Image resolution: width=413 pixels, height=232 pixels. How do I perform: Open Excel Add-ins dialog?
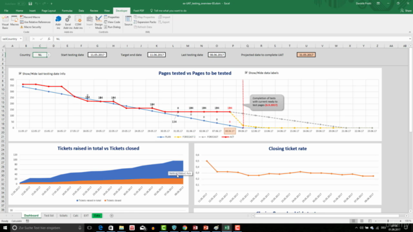(x=68, y=22)
